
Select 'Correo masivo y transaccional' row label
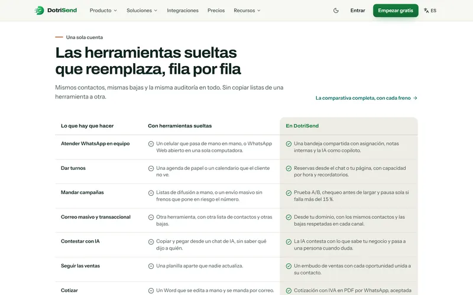tap(96, 217)
